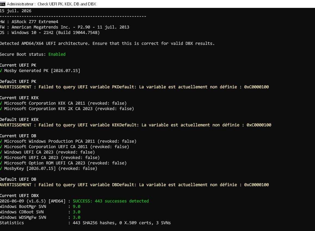Click the Statistics 443 SHA256 hashes line

(85, 223)
